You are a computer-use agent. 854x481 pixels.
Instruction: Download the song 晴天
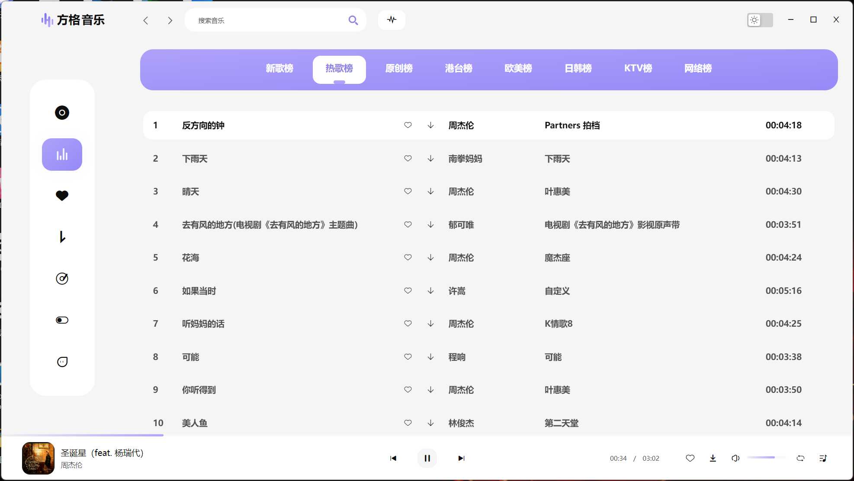[430, 191]
